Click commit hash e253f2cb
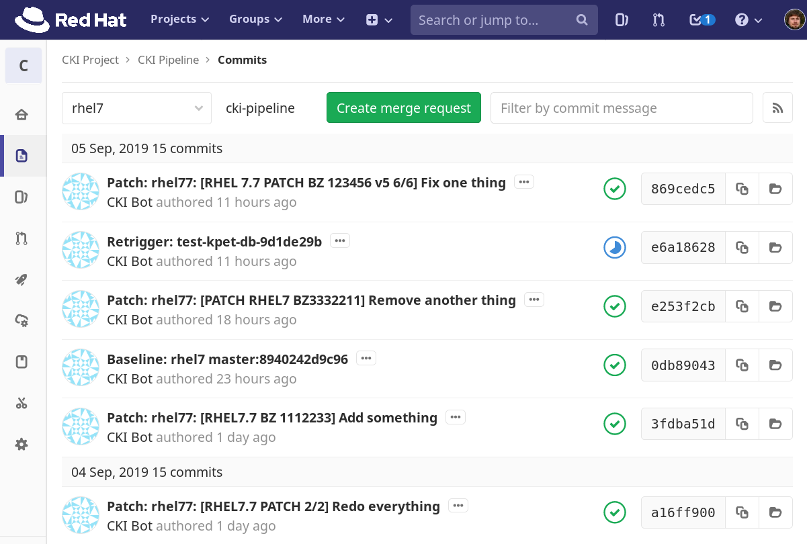The image size is (807, 544). (x=683, y=306)
